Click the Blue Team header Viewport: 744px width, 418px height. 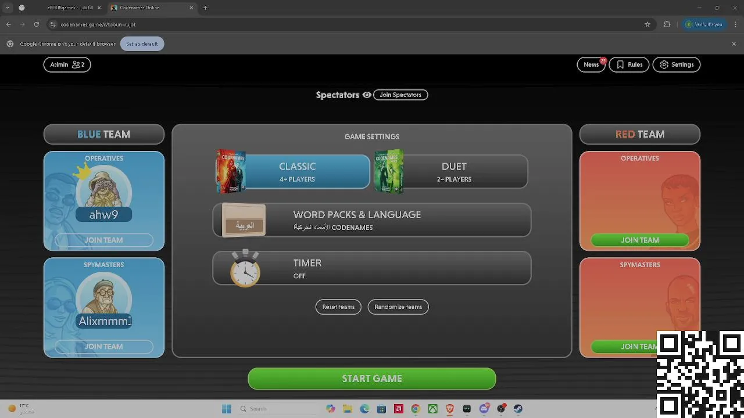pyautogui.click(x=104, y=134)
